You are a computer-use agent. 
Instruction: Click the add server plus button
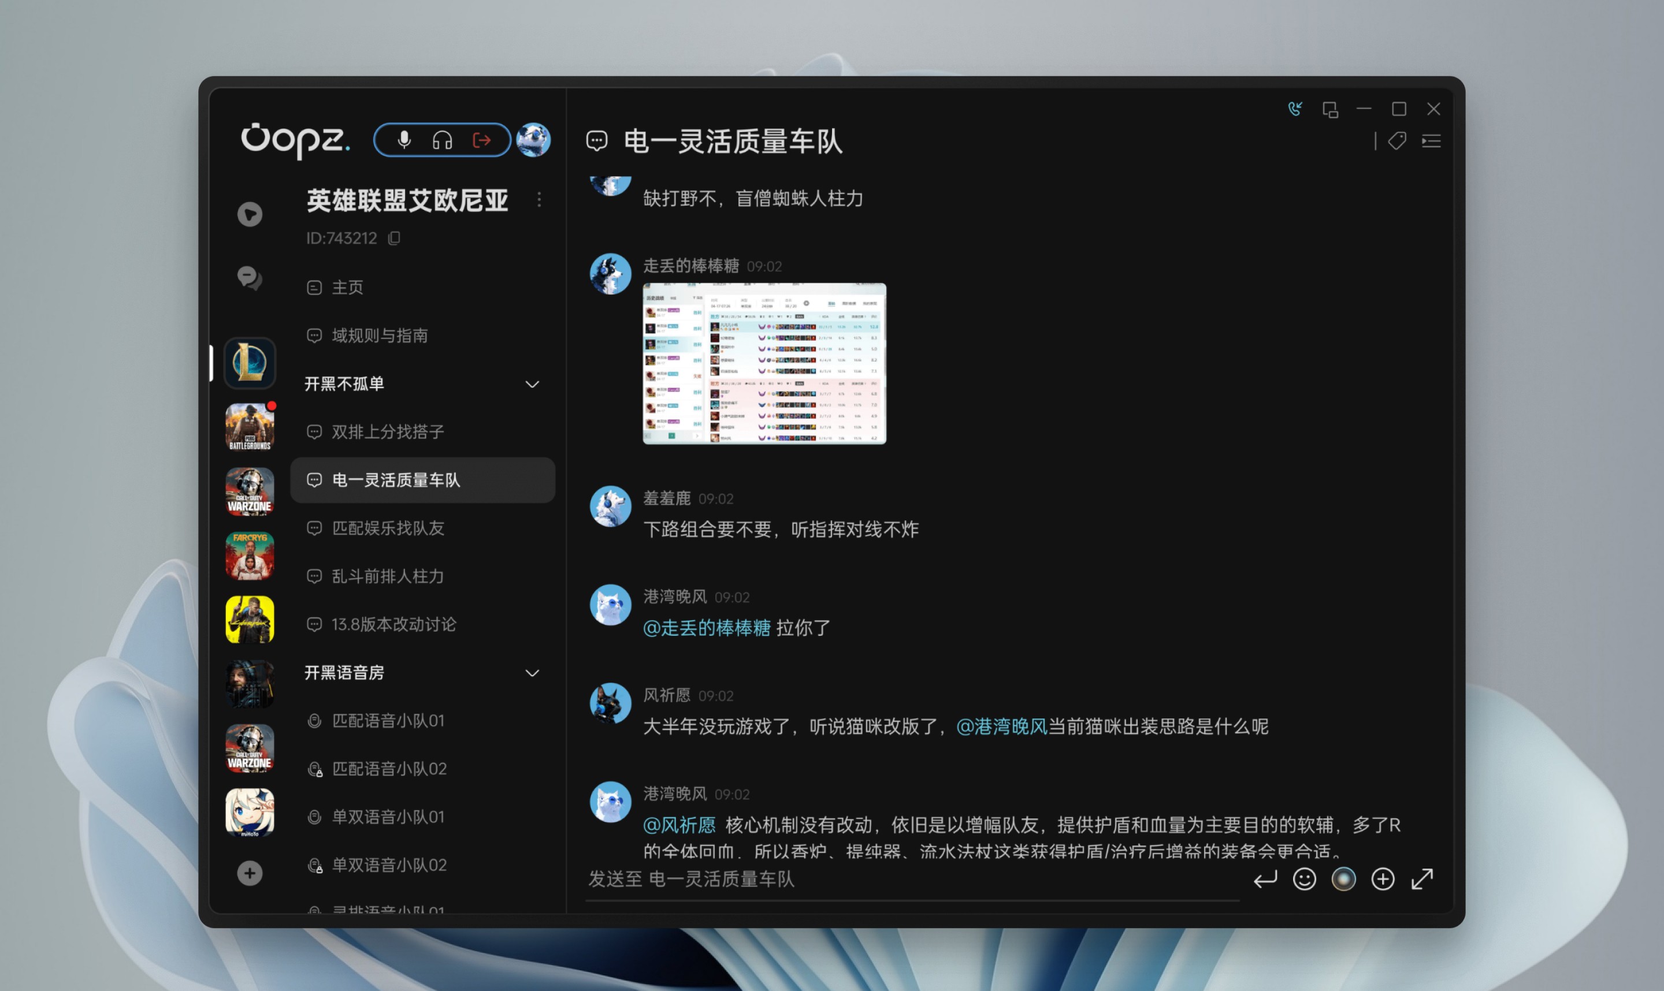[x=250, y=873]
